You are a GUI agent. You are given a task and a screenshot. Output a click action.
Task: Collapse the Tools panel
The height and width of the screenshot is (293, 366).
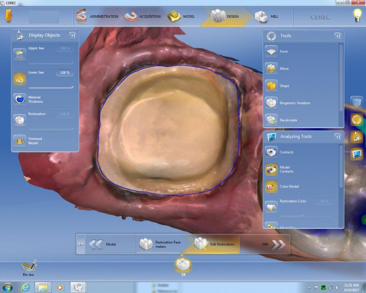pyautogui.click(x=337, y=36)
